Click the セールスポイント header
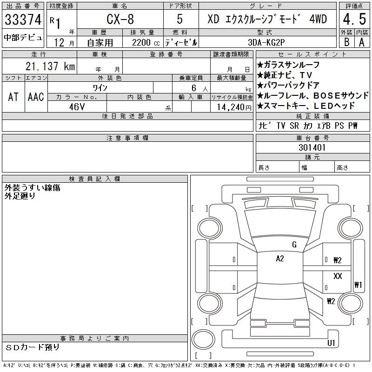The width and height of the screenshot is (372, 372). pos(312,54)
